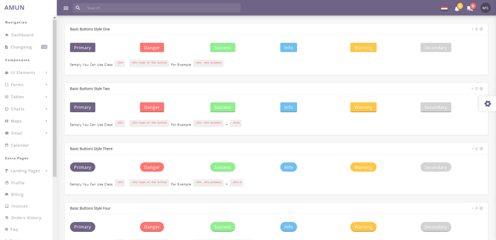Expand the Forms submenu chevron
The width and height of the screenshot is (496, 240).
[46, 85]
